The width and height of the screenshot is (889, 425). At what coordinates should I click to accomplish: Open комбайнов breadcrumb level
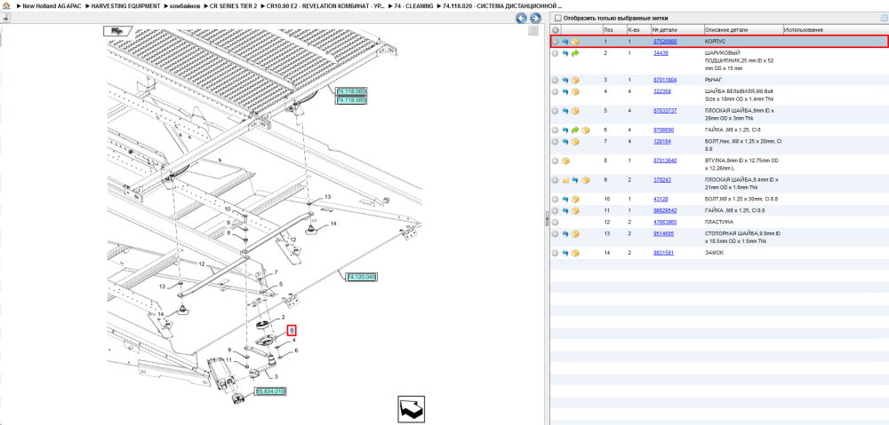(x=185, y=5)
